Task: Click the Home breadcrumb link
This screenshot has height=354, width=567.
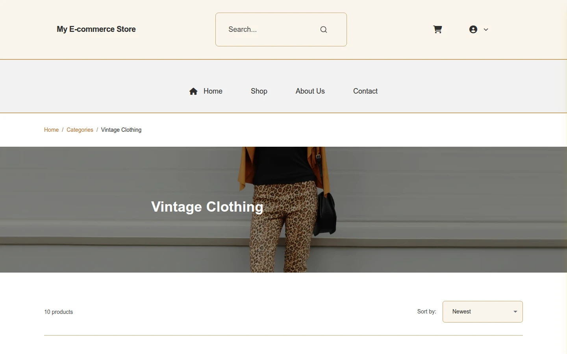Action: 51,130
